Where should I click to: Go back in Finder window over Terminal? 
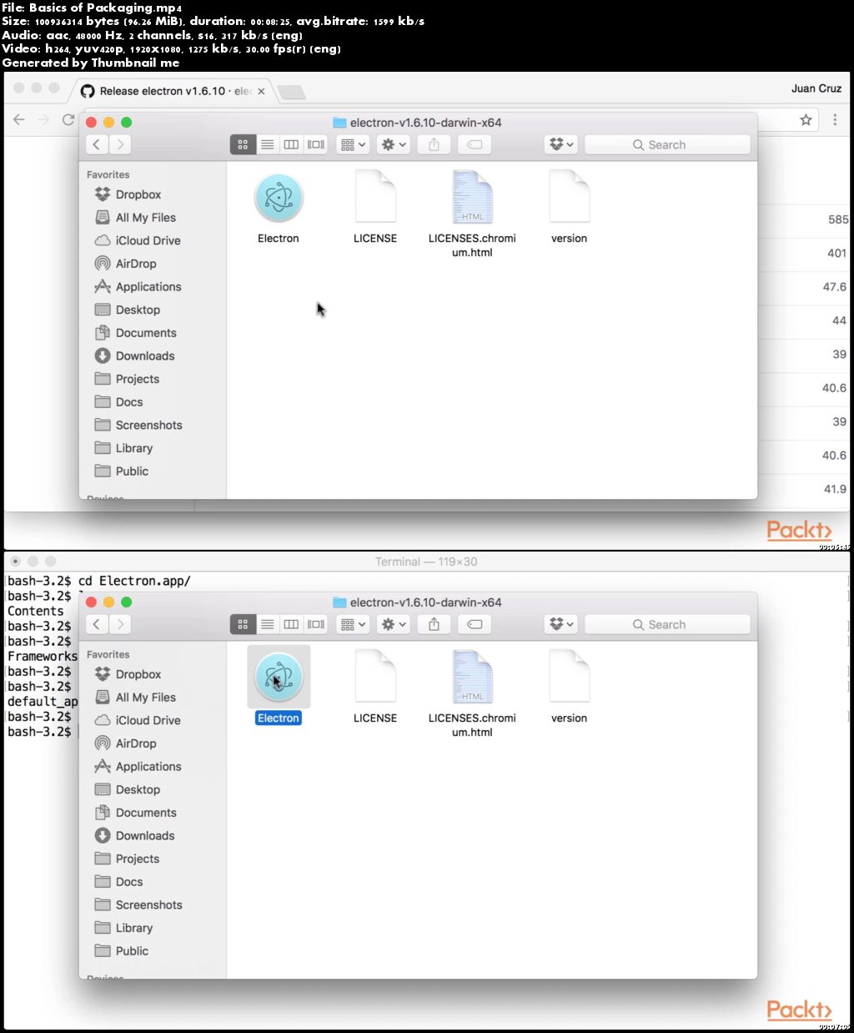tap(97, 624)
